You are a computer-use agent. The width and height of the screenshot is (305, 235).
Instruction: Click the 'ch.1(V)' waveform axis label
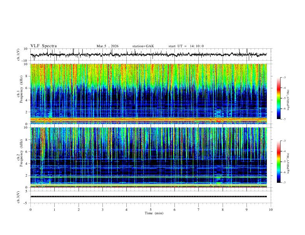click(x=18, y=55)
